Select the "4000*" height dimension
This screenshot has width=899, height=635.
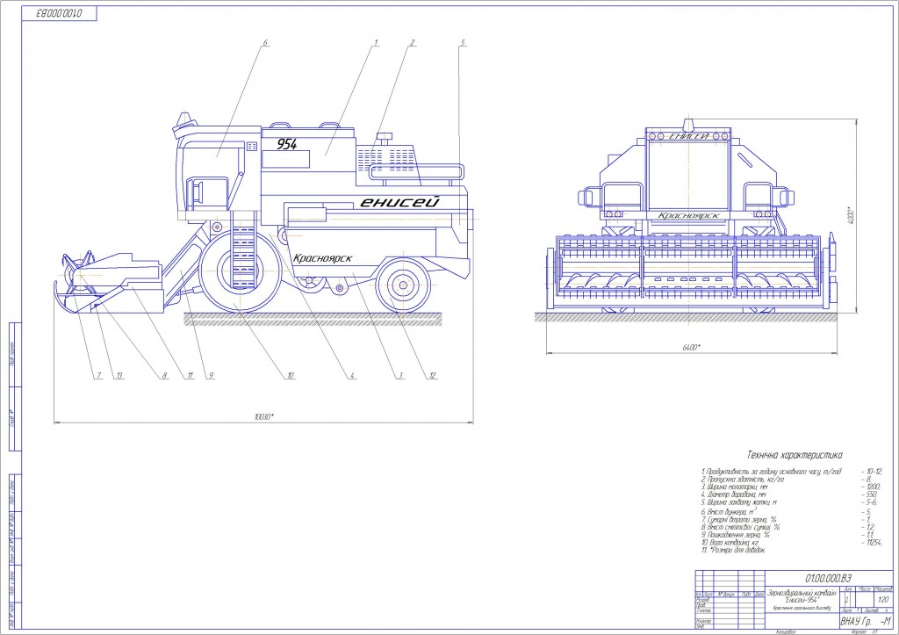click(x=852, y=215)
